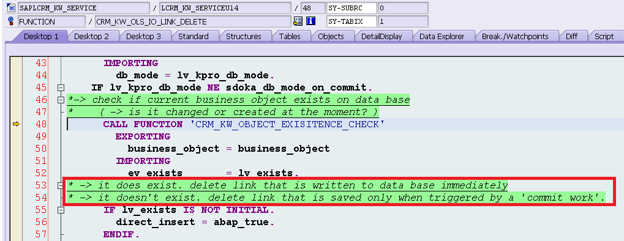
Task: Collapse the comment block at line 53
Action: point(61,185)
